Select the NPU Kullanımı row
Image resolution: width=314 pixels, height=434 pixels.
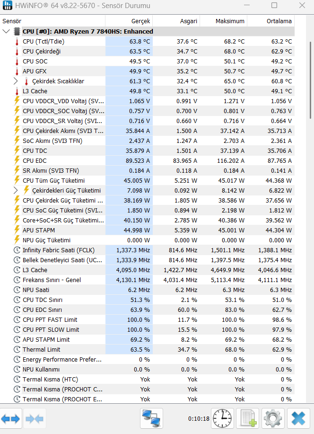click(x=153, y=370)
